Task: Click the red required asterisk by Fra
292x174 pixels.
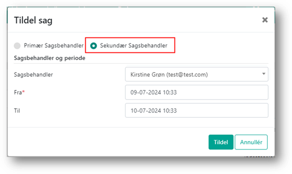Action: click(x=24, y=91)
